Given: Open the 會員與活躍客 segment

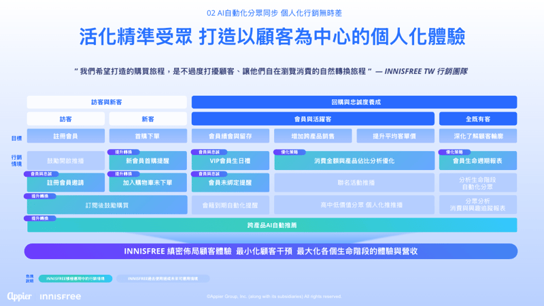Looking at the screenshot, I should coord(313,119).
